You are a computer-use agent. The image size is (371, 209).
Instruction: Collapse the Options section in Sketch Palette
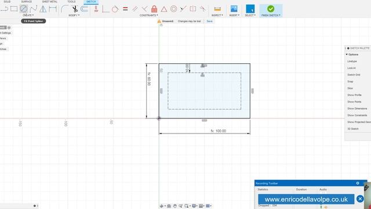(347, 55)
